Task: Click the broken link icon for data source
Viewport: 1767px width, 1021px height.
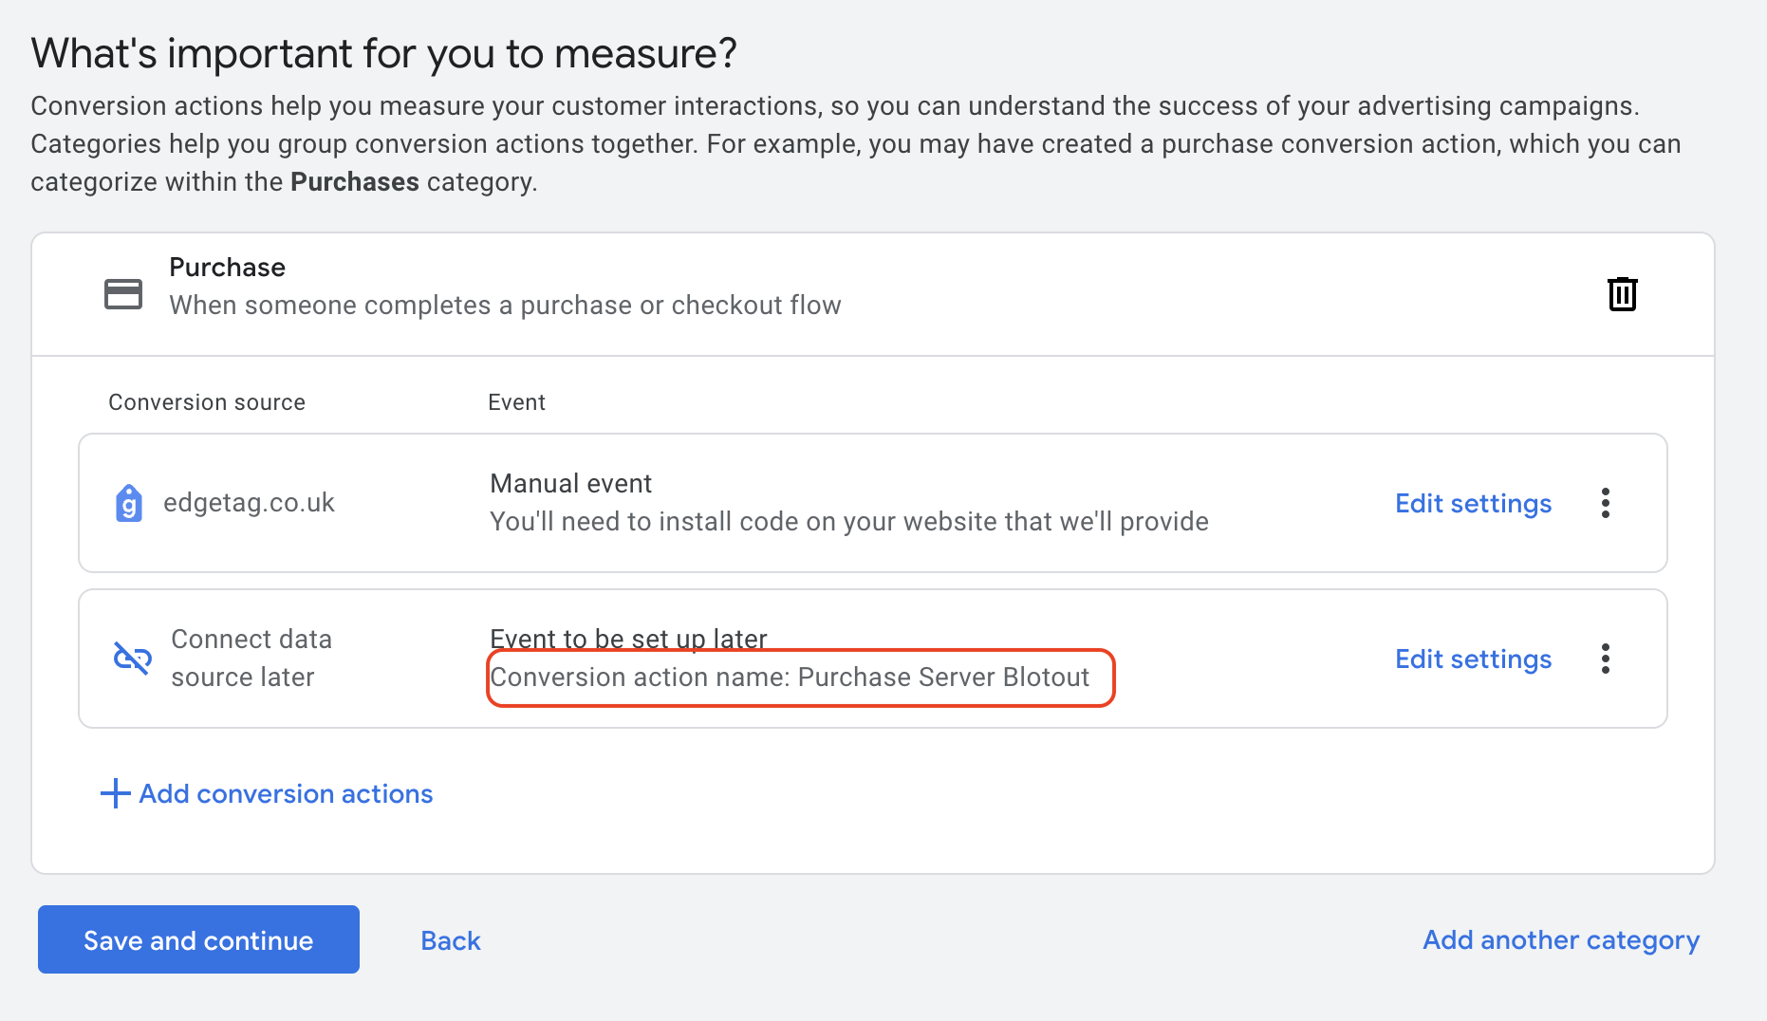Action: click(132, 658)
